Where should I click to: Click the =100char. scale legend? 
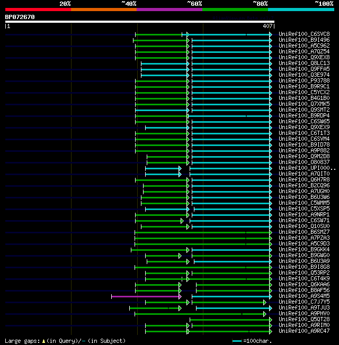click(x=252, y=341)
